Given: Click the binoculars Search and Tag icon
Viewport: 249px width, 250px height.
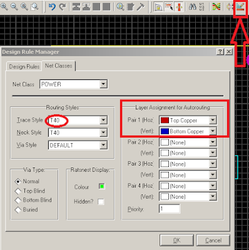Looking at the screenshot, I should [193, 7].
